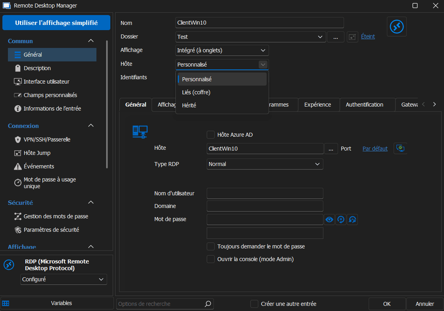This screenshot has height=311, width=444.
Task: Click the password generator icon
Action: coord(341,219)
